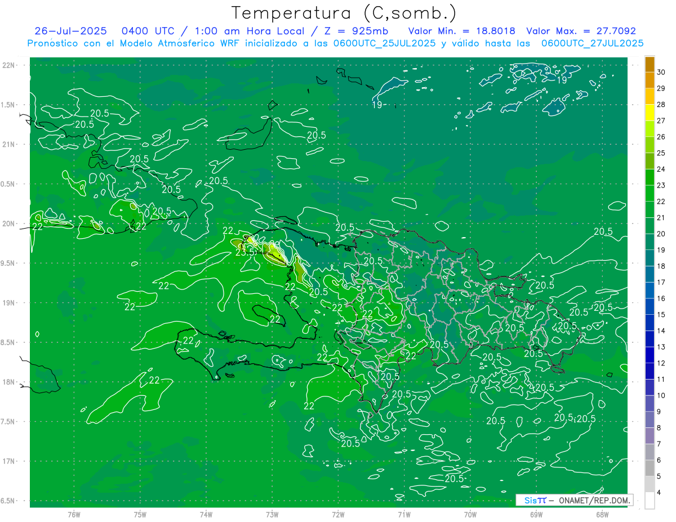Viewport: 676px width, 522px height.
Task: Click the color scale label "25"
Action: tap(661, 153)
